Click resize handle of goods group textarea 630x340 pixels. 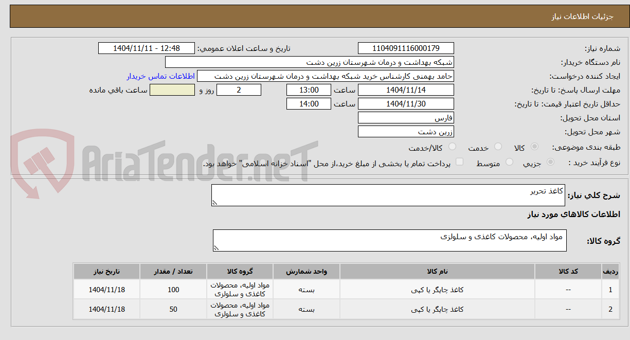pos(217,248)
